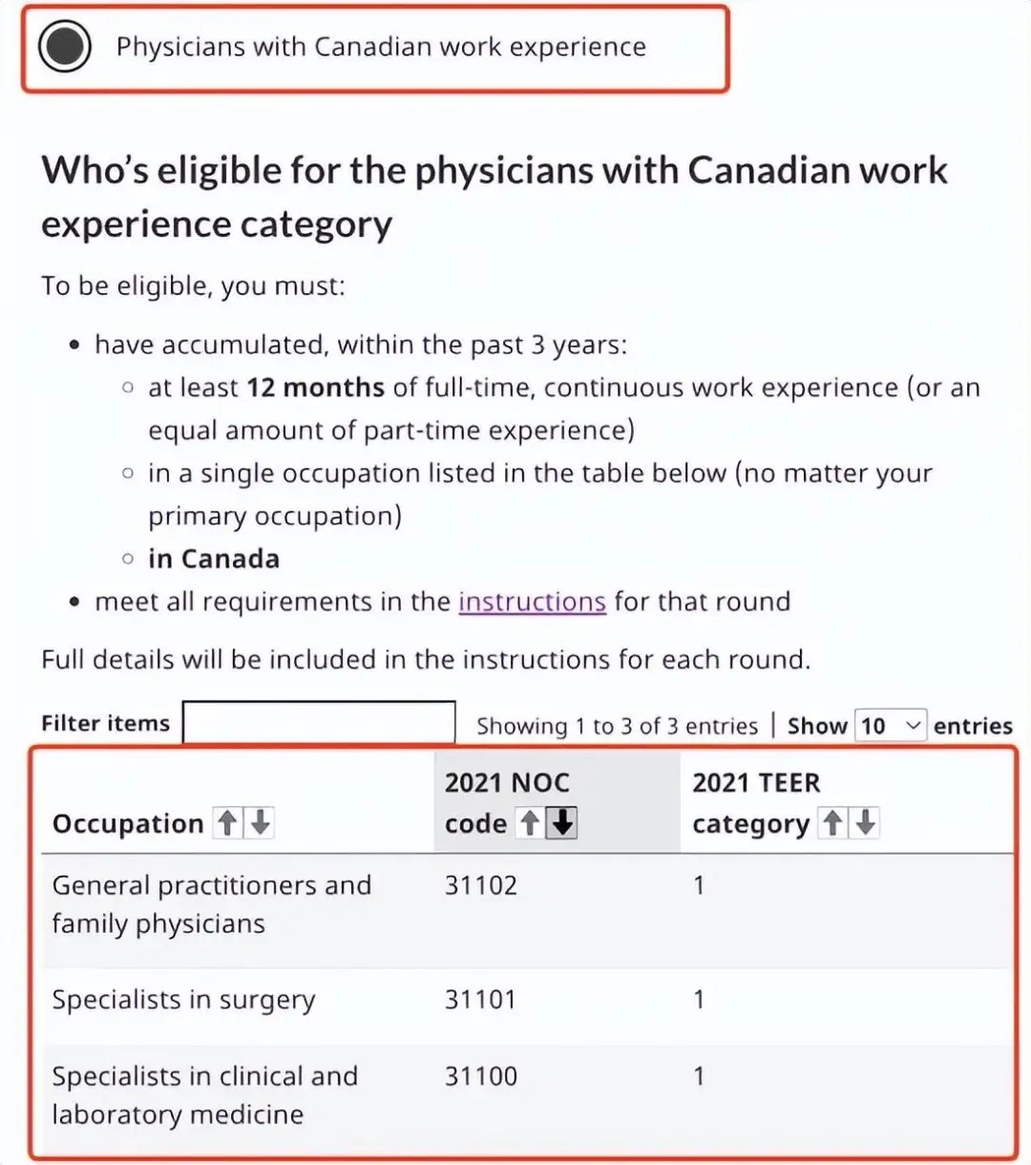Click the Who's eligible page heading
The image size is (1031, 1165).
[494, 197]
